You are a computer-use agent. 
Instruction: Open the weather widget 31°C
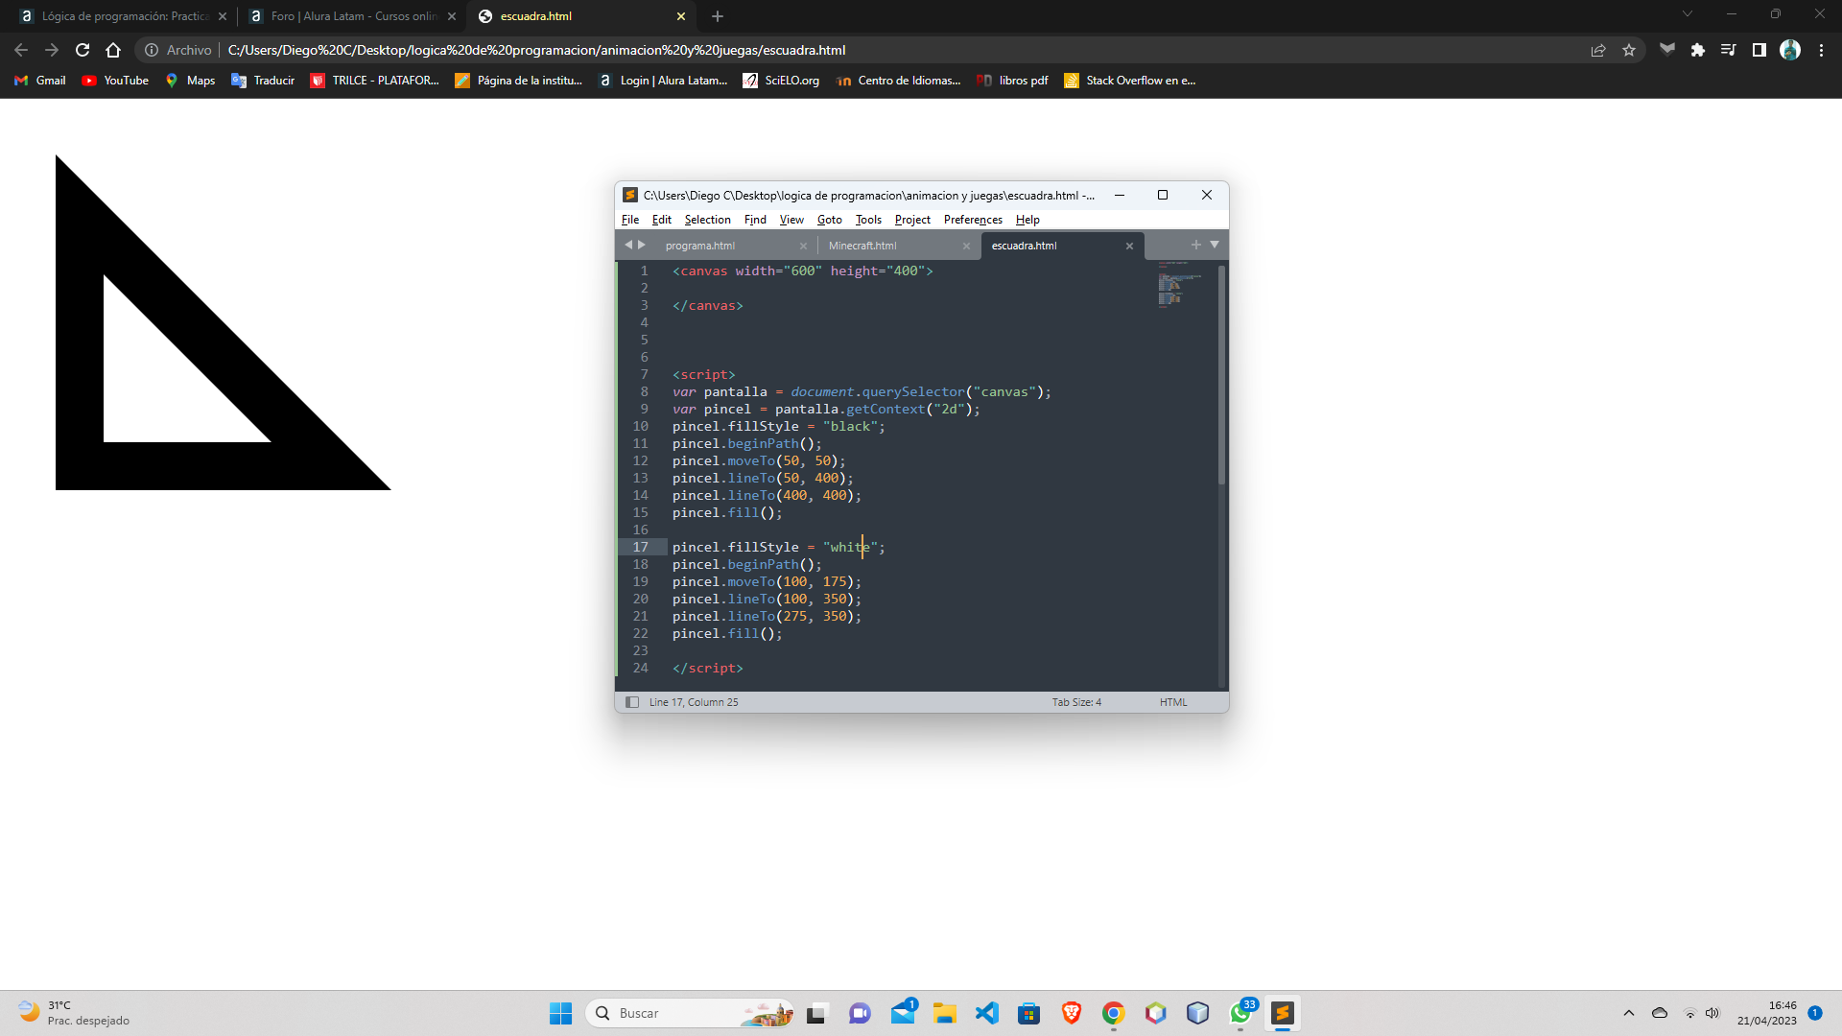click(x=73, y=1013)
